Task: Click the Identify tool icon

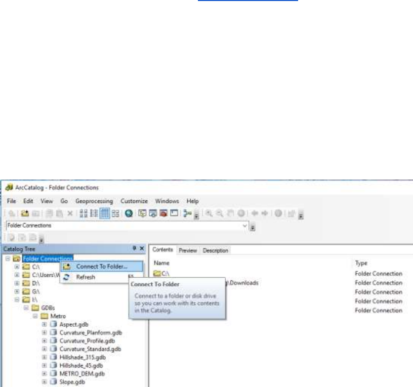Action: (x=278, y=213)
